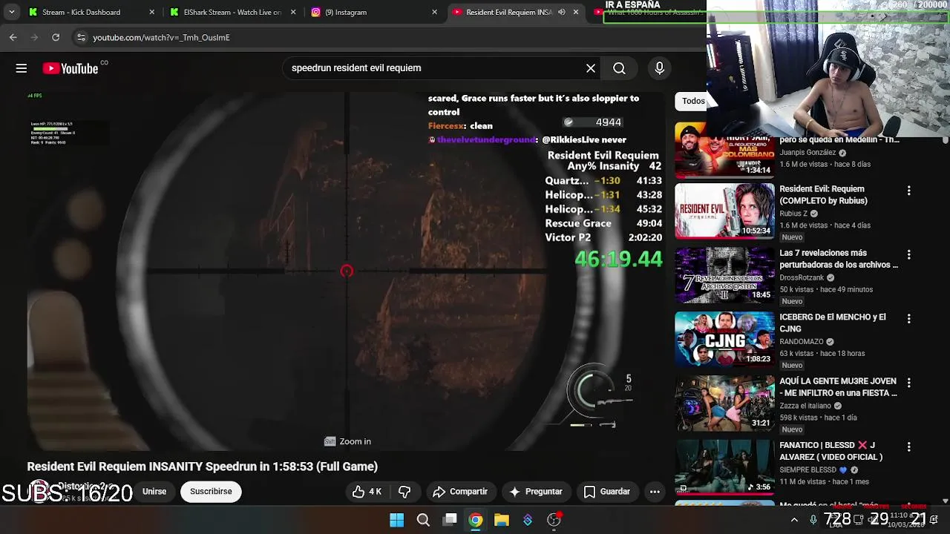Go back in the browser

[x=13, y=37]
